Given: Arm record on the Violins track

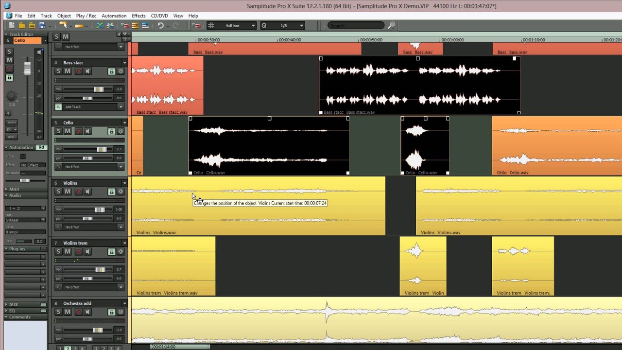Looking at the screenshot, I should point(79,192).
